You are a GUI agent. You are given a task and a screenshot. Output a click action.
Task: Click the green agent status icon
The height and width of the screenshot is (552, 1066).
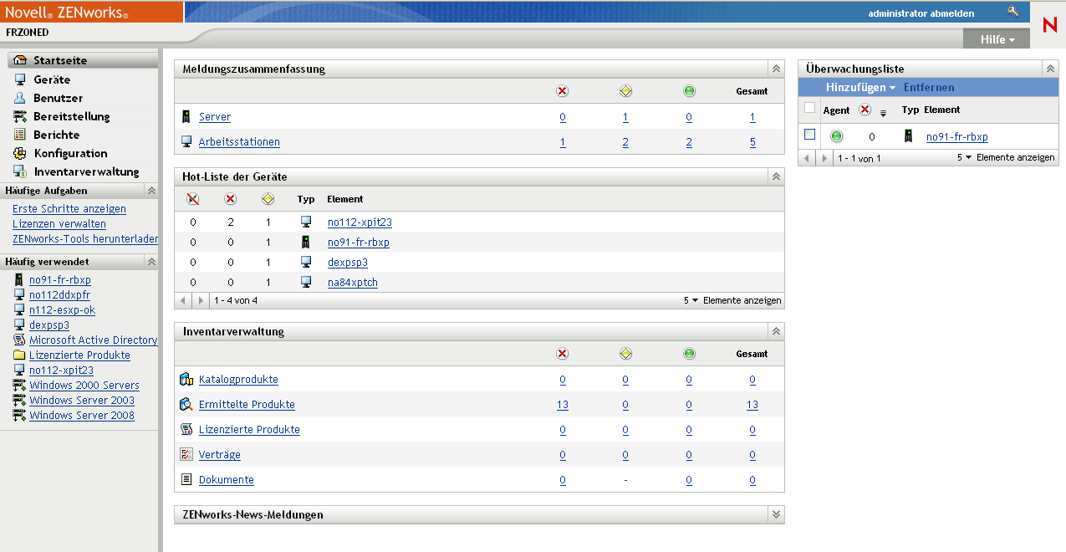coord(836,136)
